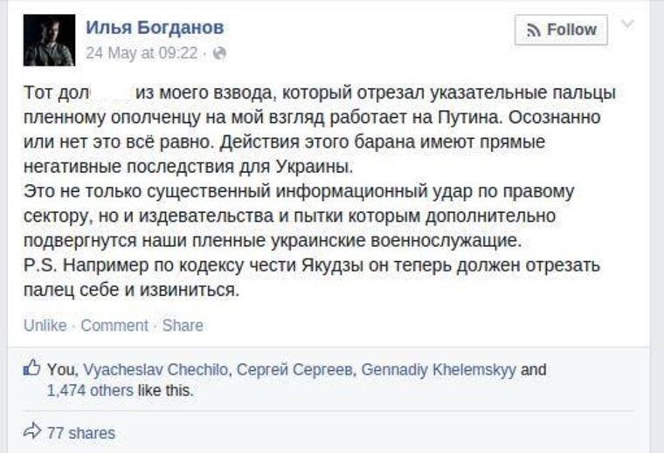Click the Share link under the post
Viewport: 664px width, 453px height.
click(183, 326)
